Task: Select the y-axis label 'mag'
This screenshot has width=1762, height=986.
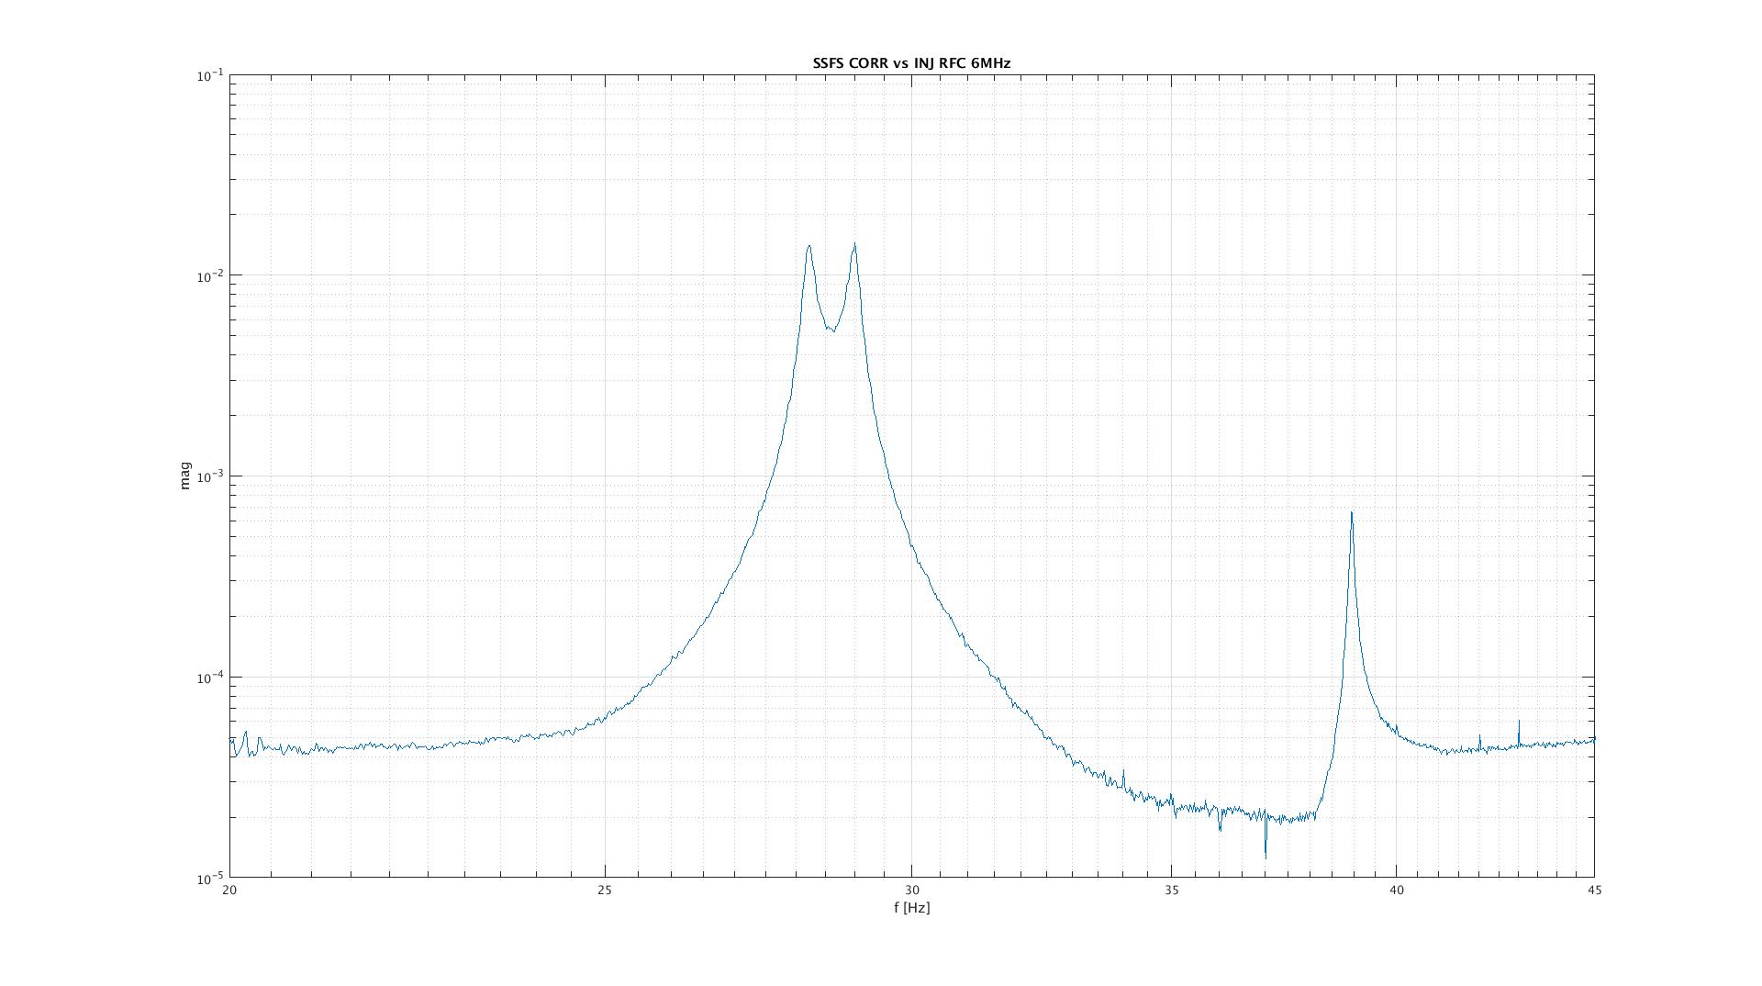Action: (x=185, y=476)
